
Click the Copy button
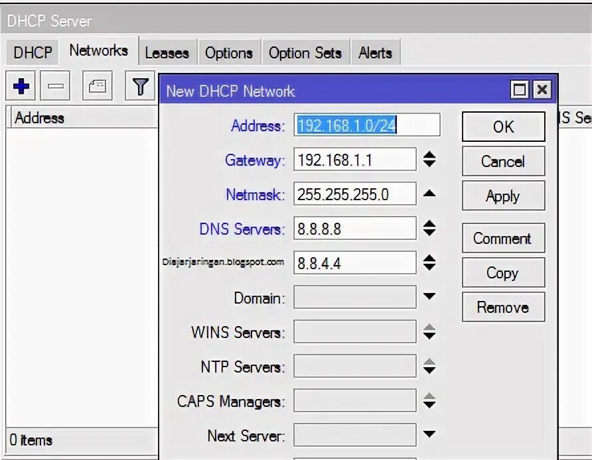click(503, 272)
